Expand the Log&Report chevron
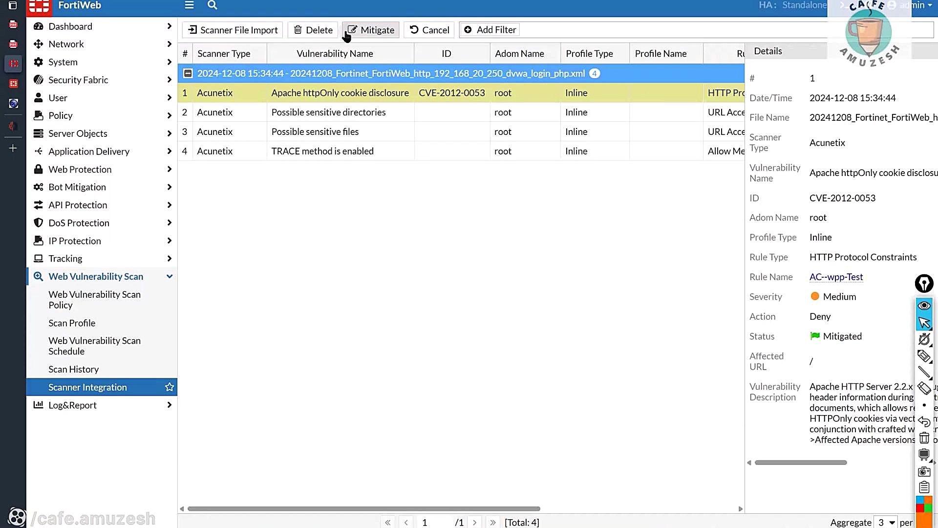938x528 pixels. [x=169, y=405]
